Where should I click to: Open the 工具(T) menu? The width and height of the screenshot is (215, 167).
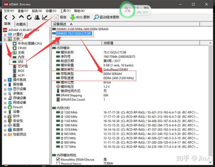coord(65,11)
